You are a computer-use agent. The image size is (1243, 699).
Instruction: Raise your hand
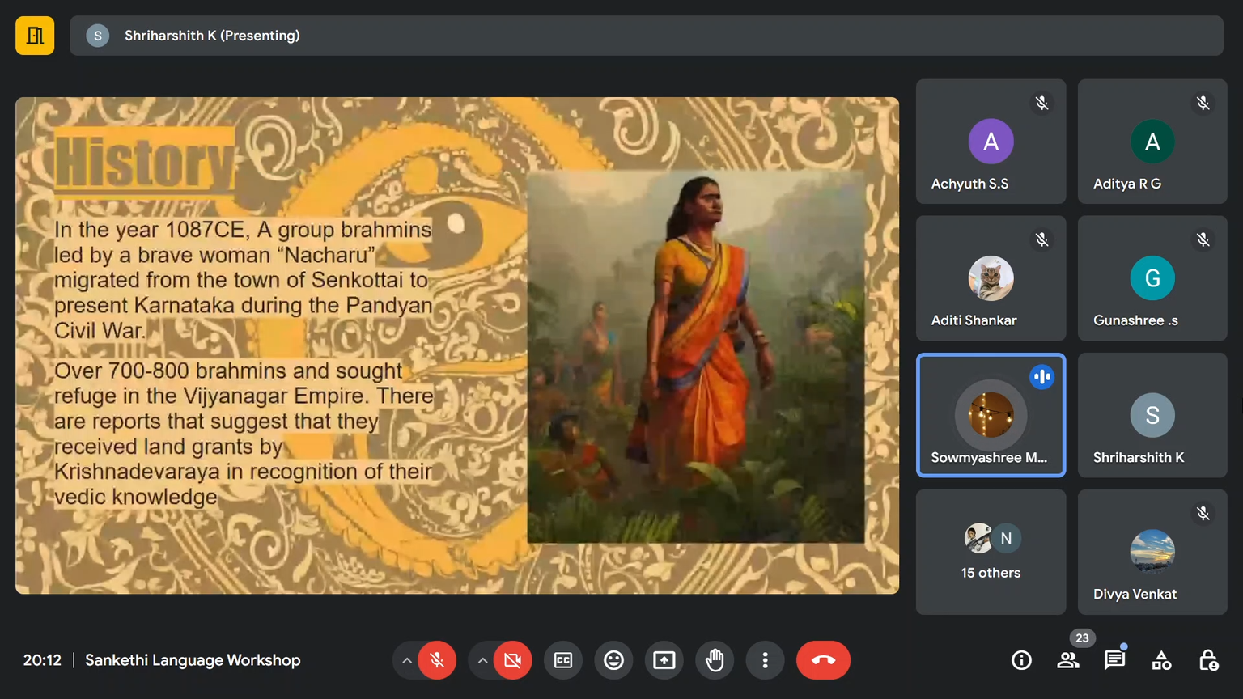pyautogui.click(x=715, y=660)
